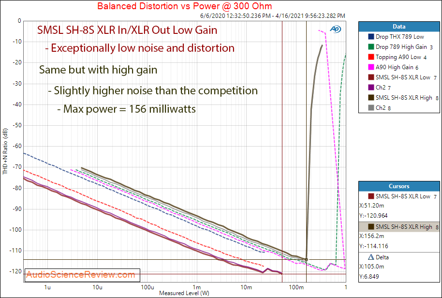The image size is (442, 298).
Task: Click the THD+N Ratio (dB) axis label
Action: click(5, 151)
